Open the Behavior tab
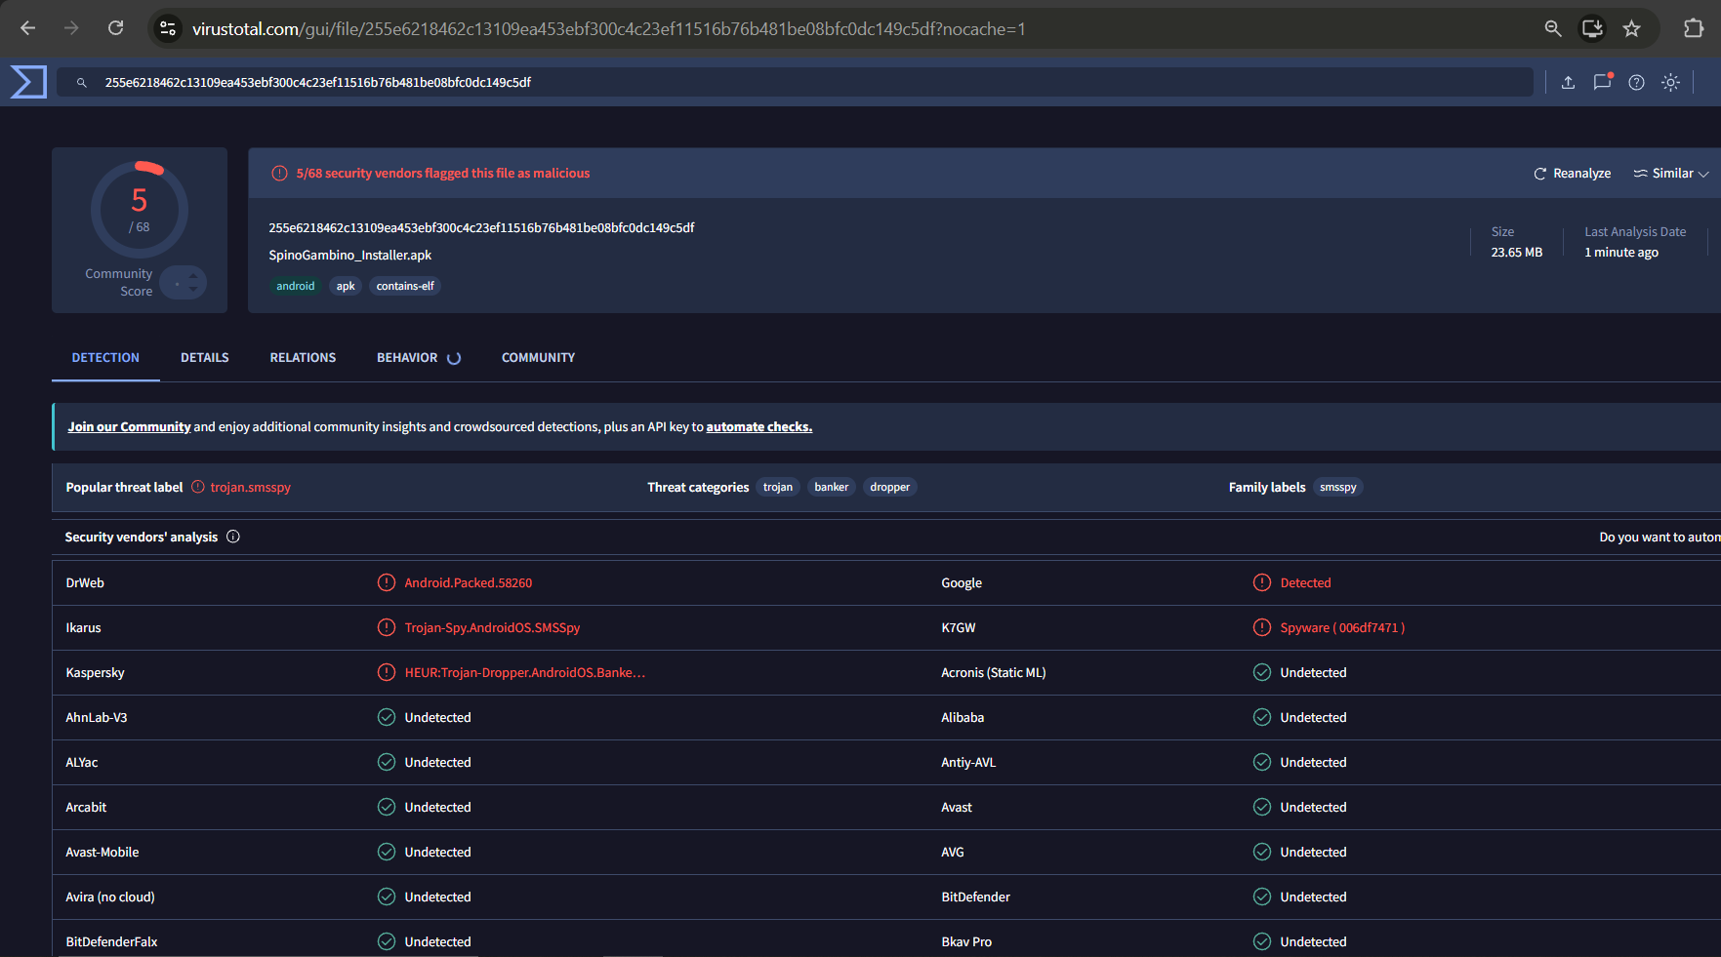This screenshot has height=957, width=1721. pos(419,358)
